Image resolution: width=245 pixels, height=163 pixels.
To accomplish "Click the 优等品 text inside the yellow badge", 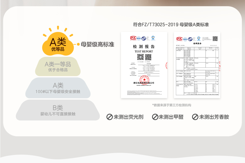I will tap(58, 49).
